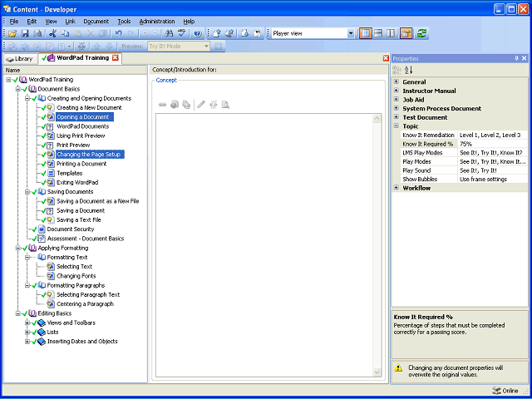Screen dimensions: 532x399
Task: Click the Cancel Check Out icon
Action: point(258,33)
